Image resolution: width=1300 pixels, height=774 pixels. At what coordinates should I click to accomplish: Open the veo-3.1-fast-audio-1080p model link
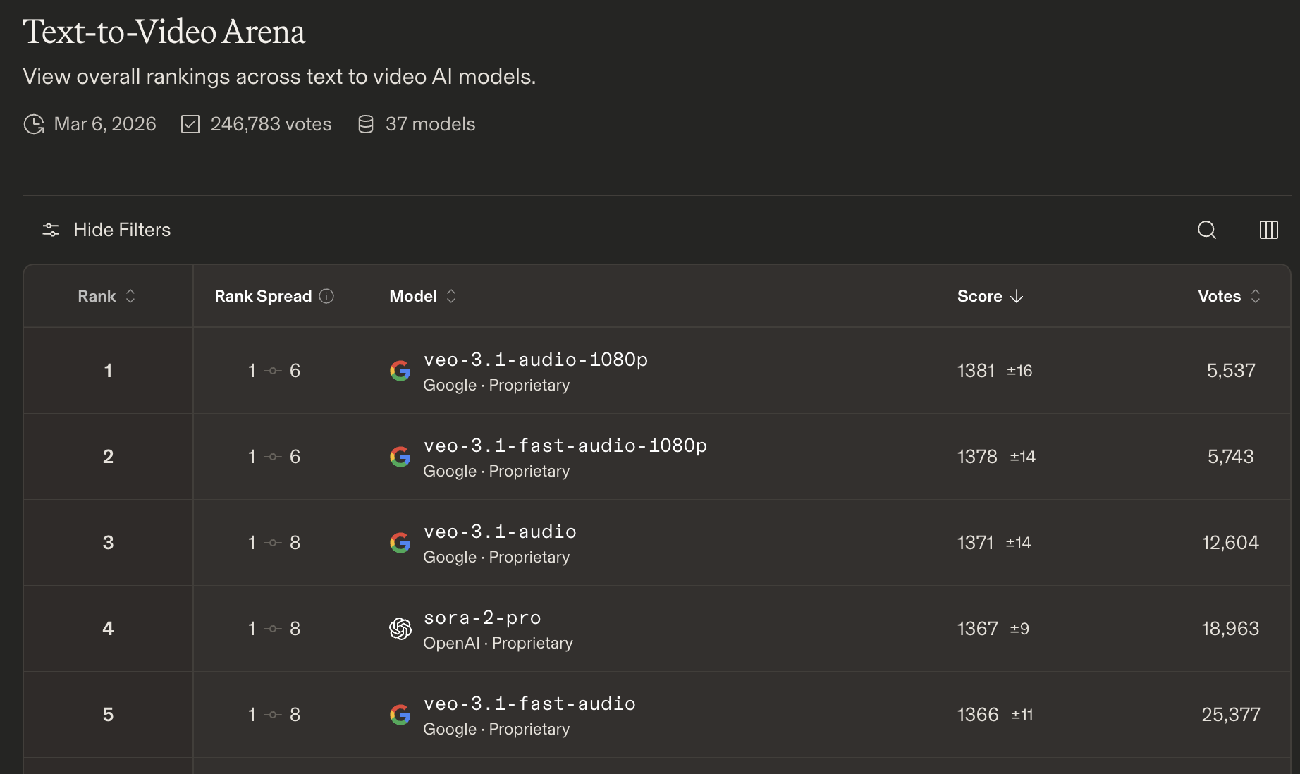pyautogui.click(x=565, y=446)
